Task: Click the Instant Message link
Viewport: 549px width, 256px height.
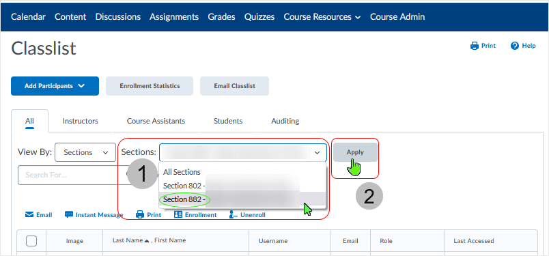Action: pos(100,215)
